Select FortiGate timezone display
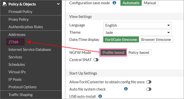 coord(121,40)
